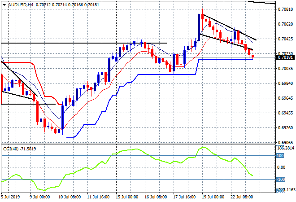Click the OHLC values 0.70212 0.70214 0.70166 0.70181
The image size is (296, 202).
(x=67, y=5)
